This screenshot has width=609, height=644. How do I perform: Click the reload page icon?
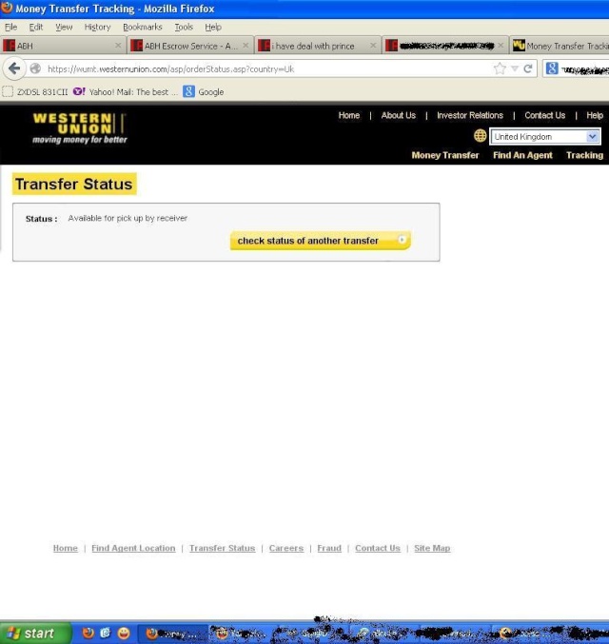coord(527,68)
